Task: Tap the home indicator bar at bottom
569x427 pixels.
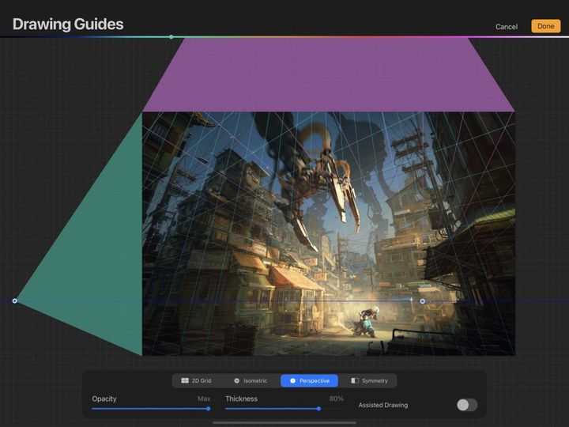Action: coord(284,422)
